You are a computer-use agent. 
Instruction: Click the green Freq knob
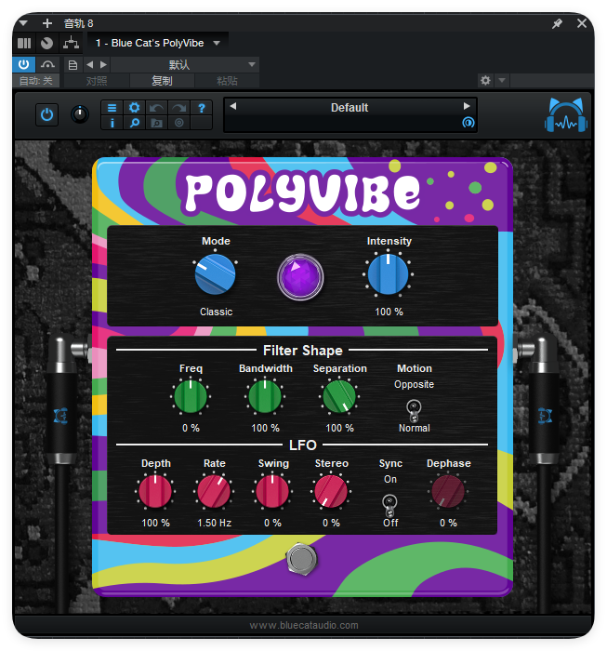click(x=191, y=396)
